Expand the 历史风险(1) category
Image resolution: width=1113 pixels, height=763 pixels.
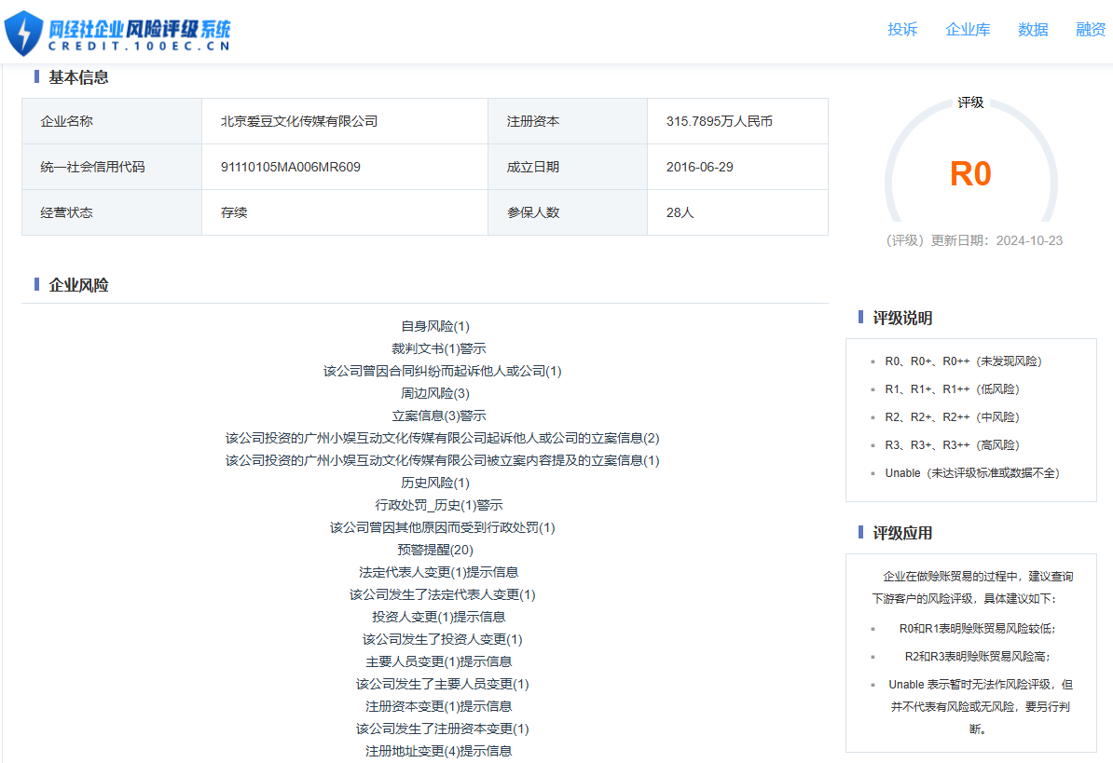[x=435, y=483]
